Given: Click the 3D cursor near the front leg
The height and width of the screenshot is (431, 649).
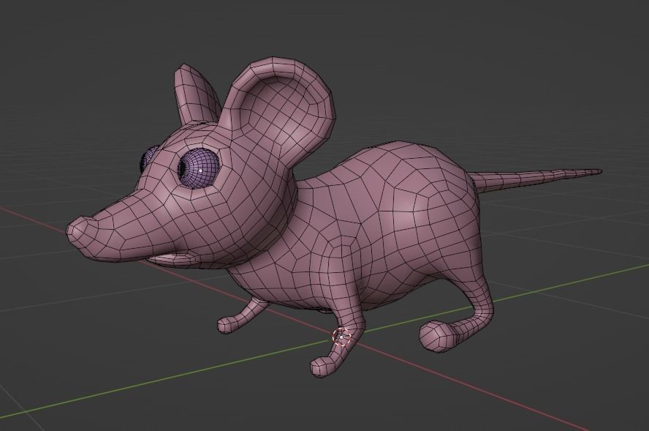Looking at the screenshot, I should click(341, 337).
